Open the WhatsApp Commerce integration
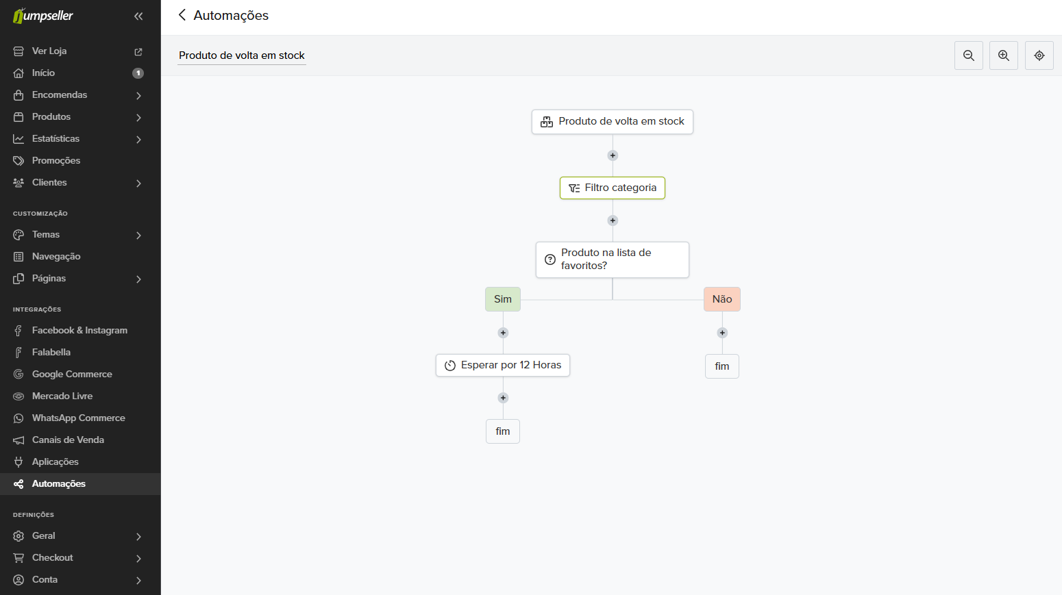 (x=78, y=418)
